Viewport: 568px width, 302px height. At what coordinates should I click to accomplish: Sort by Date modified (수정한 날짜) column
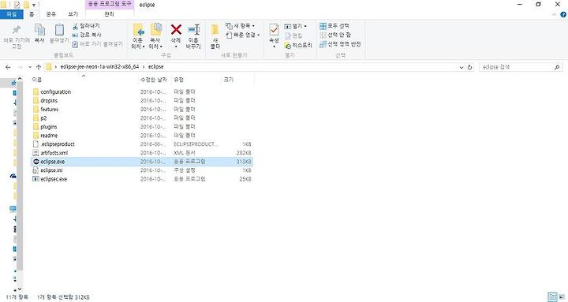pyautogui.click(x=154, y=80)
